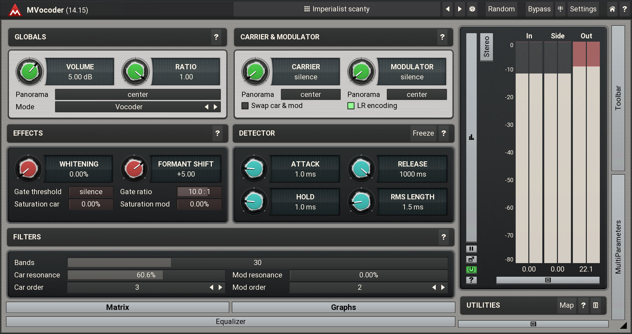Screen dimensions: 632x334
Task: Open the Settings button
Action: [583, 9]
